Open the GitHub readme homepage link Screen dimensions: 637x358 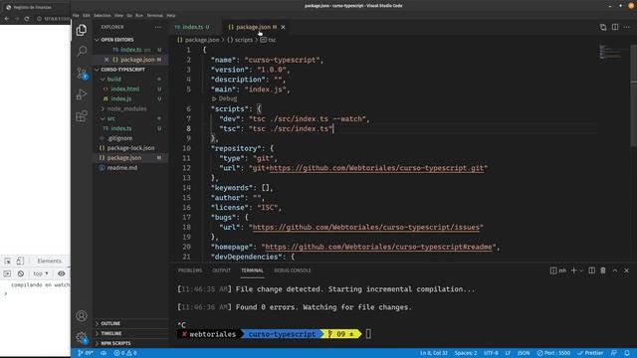[378, 247]
